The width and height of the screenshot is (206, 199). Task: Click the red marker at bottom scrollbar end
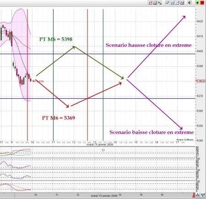[x=194, y=195]
